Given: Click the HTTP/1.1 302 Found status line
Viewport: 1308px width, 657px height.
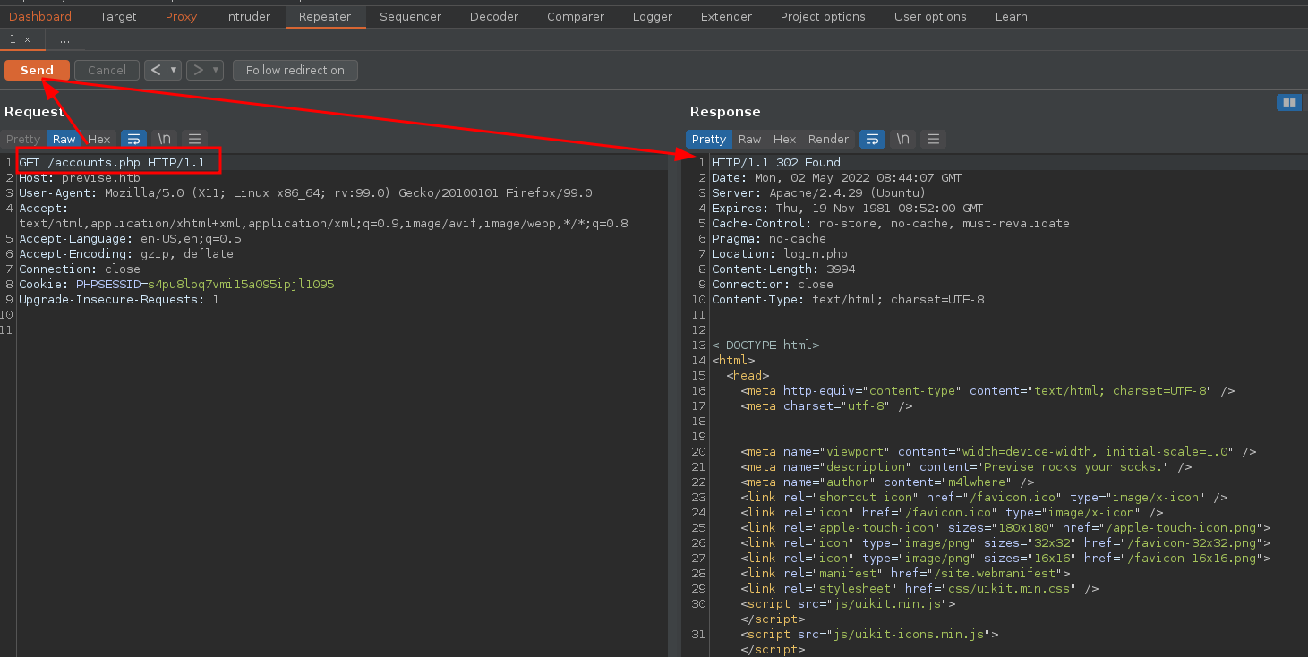Looking at the screenshot, I should point(776,163).
